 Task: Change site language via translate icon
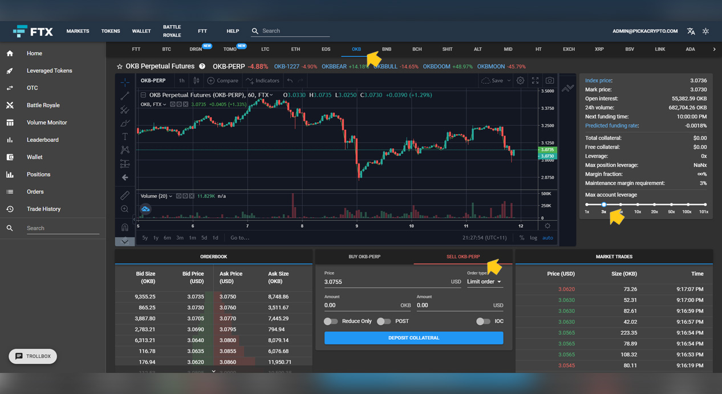pos(691,31)
